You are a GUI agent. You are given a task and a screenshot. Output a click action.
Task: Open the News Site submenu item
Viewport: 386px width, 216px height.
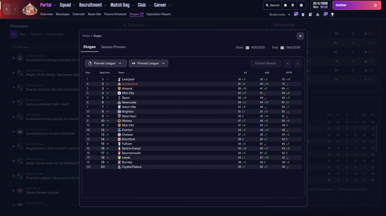95,14
